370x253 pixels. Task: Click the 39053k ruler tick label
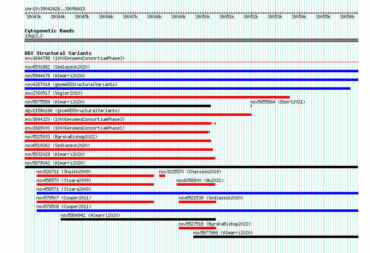coord(275,17)
